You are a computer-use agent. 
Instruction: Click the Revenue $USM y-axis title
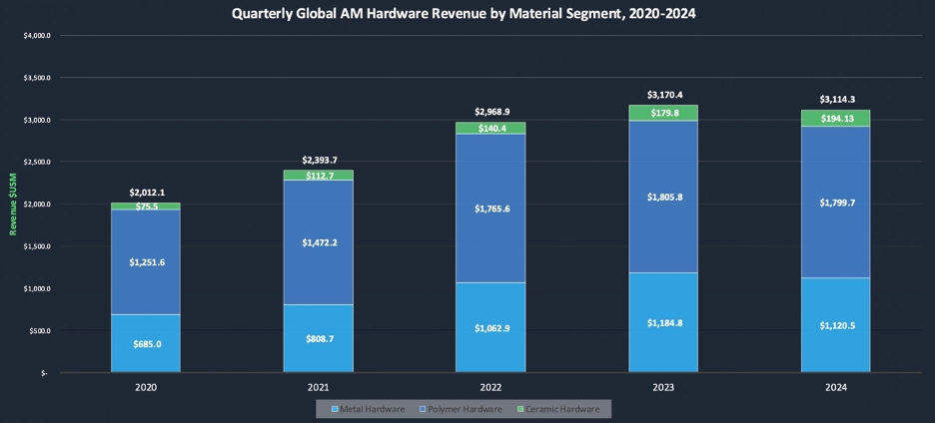(14, 206)
